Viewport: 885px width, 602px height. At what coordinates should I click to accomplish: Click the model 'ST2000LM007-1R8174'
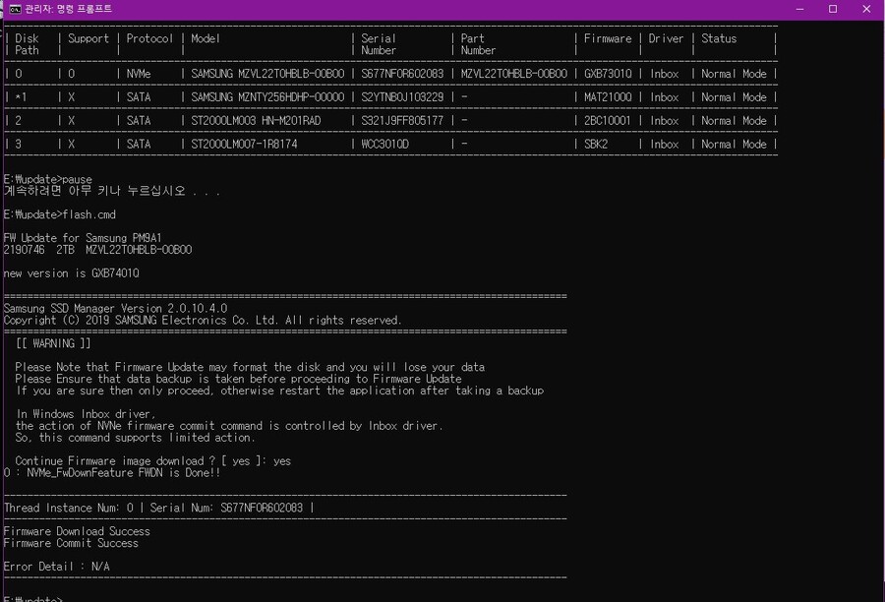tap(244, 144)
